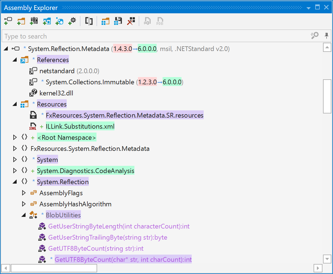Expand the AssemblyFlags enum
Viewport: 333px width, 274px height.
click(24, 193)
